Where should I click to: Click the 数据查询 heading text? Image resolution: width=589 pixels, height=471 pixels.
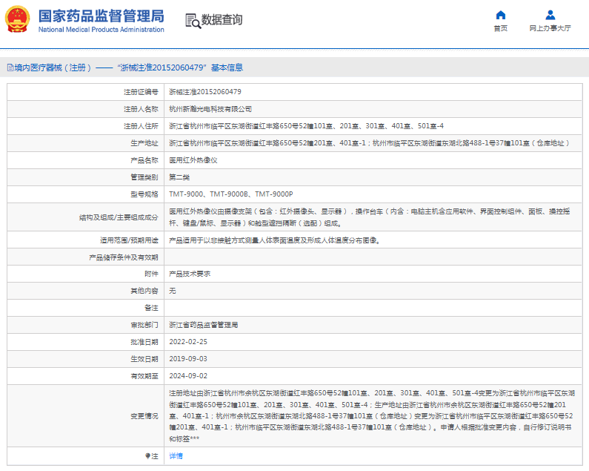pos(222,20)
